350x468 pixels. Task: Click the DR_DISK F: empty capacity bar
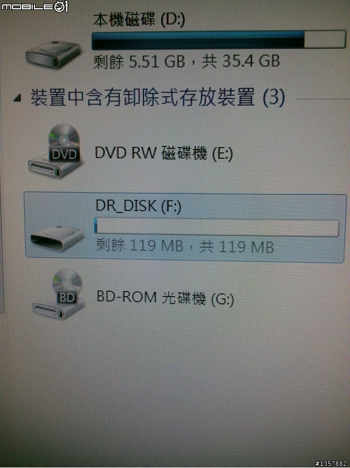click(x=217, y=227)
